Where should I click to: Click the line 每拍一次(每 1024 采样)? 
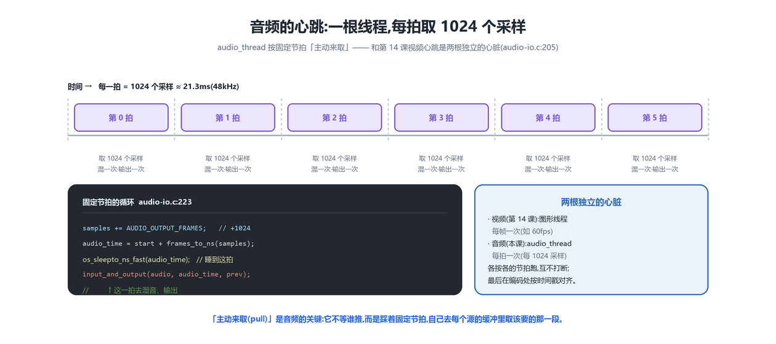(528, 256)
